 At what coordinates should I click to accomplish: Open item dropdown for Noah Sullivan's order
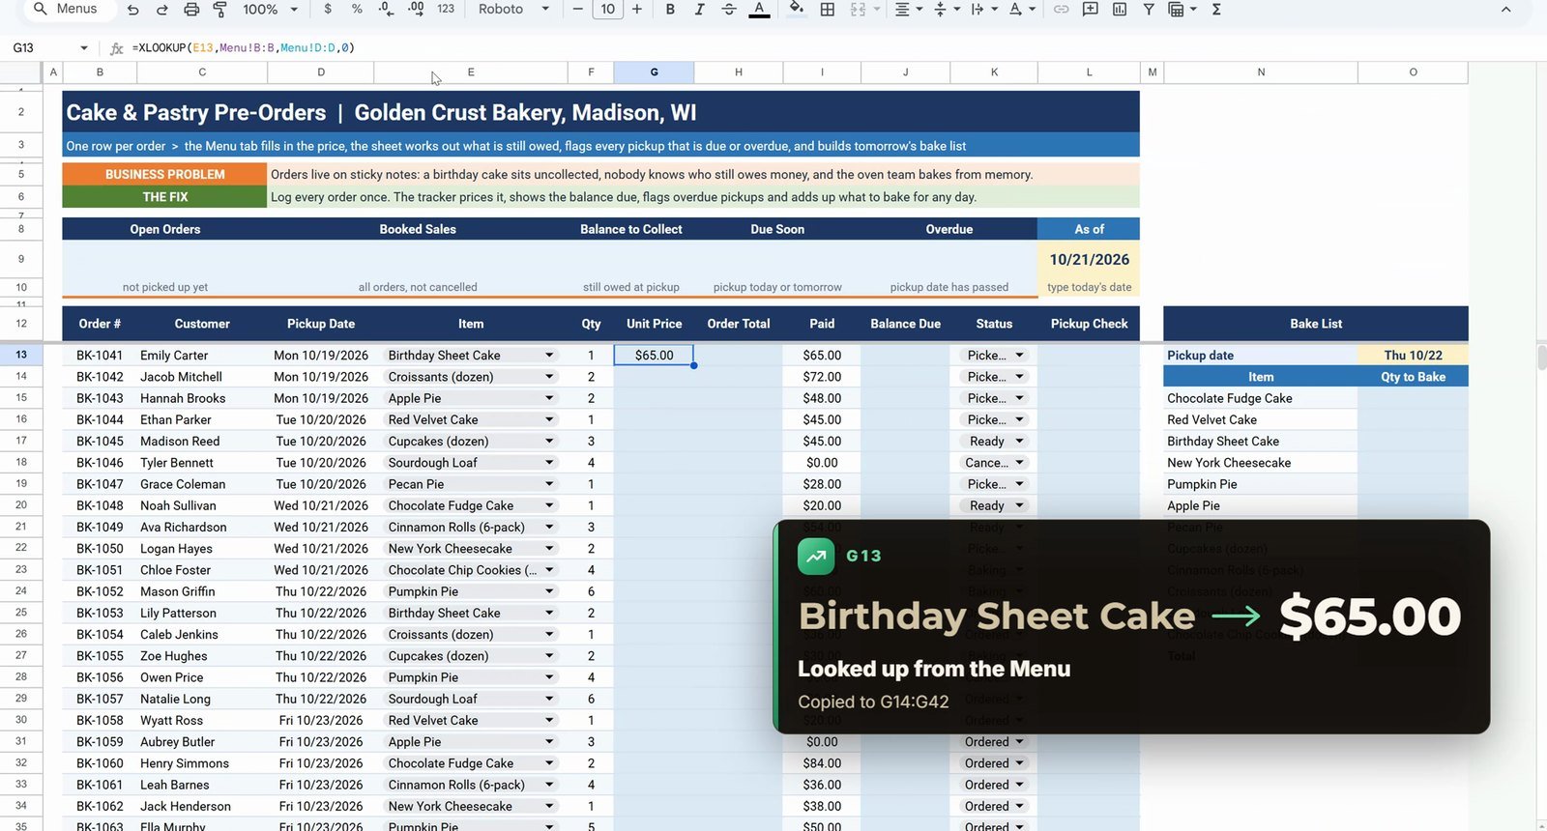tap(549, 505)
